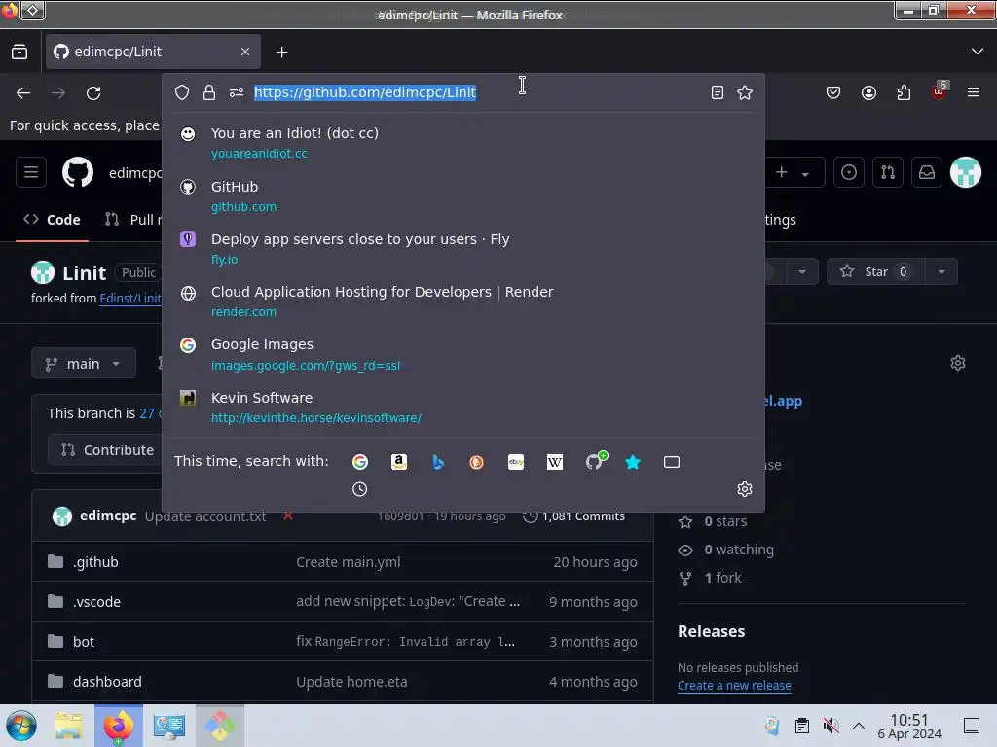This screenshot has width=997, height=747.
Task: View the 1,081 Commits history
Action: pyautogui.click(x=573, y=516)
